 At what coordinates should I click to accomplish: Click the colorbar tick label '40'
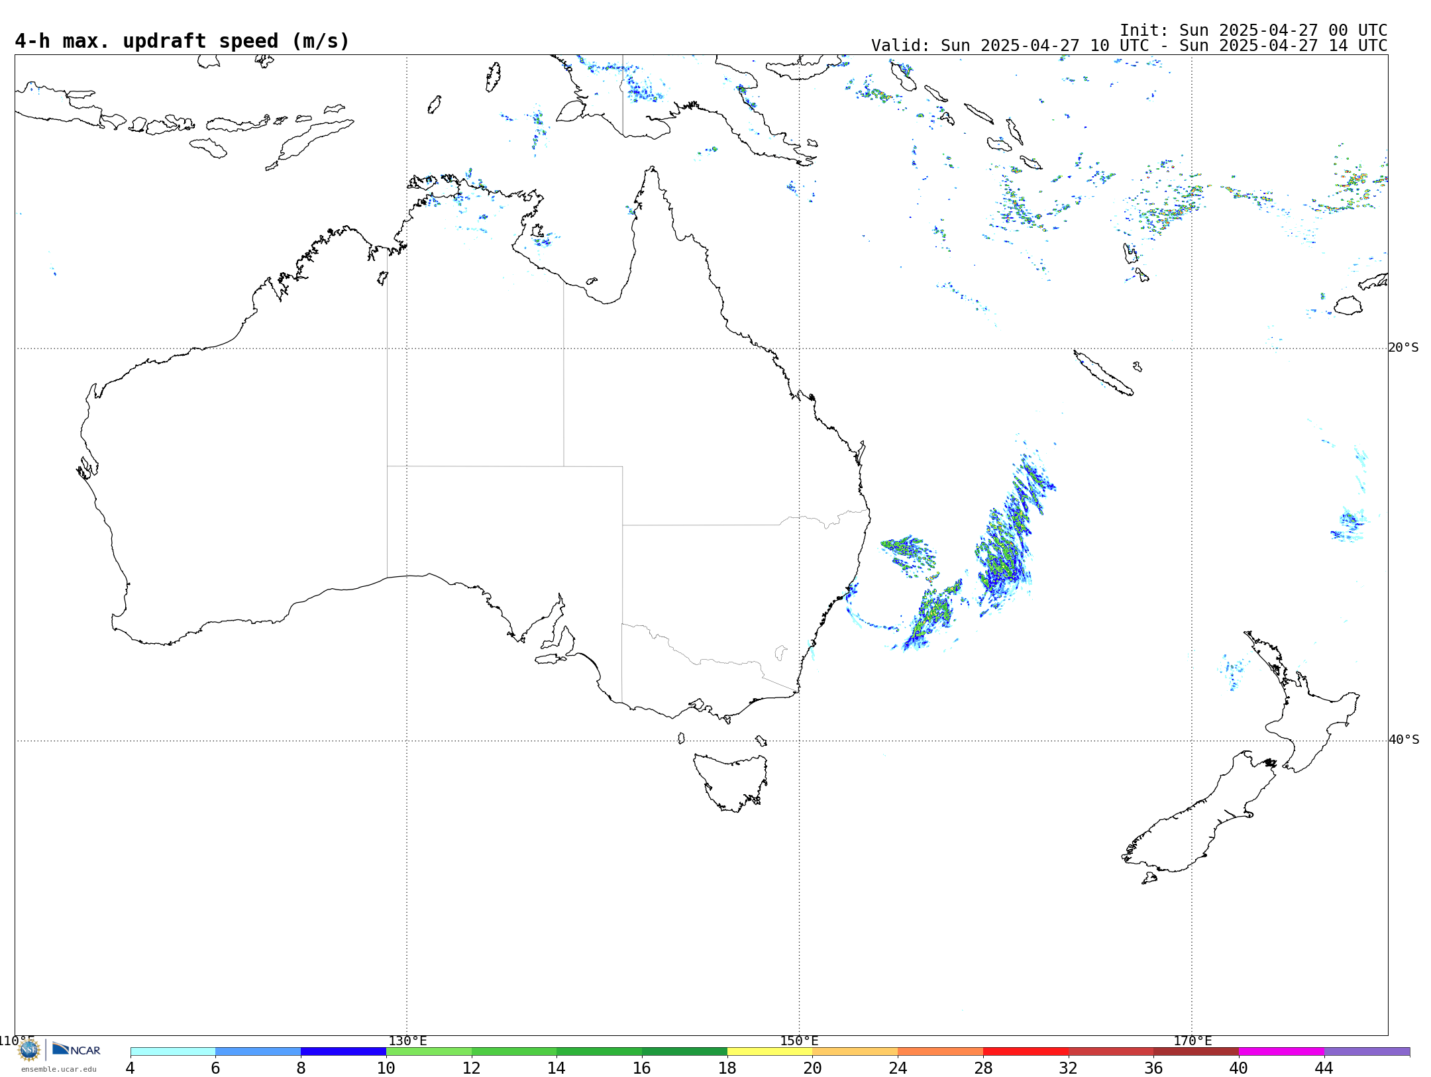(x=1239, y=1068)
